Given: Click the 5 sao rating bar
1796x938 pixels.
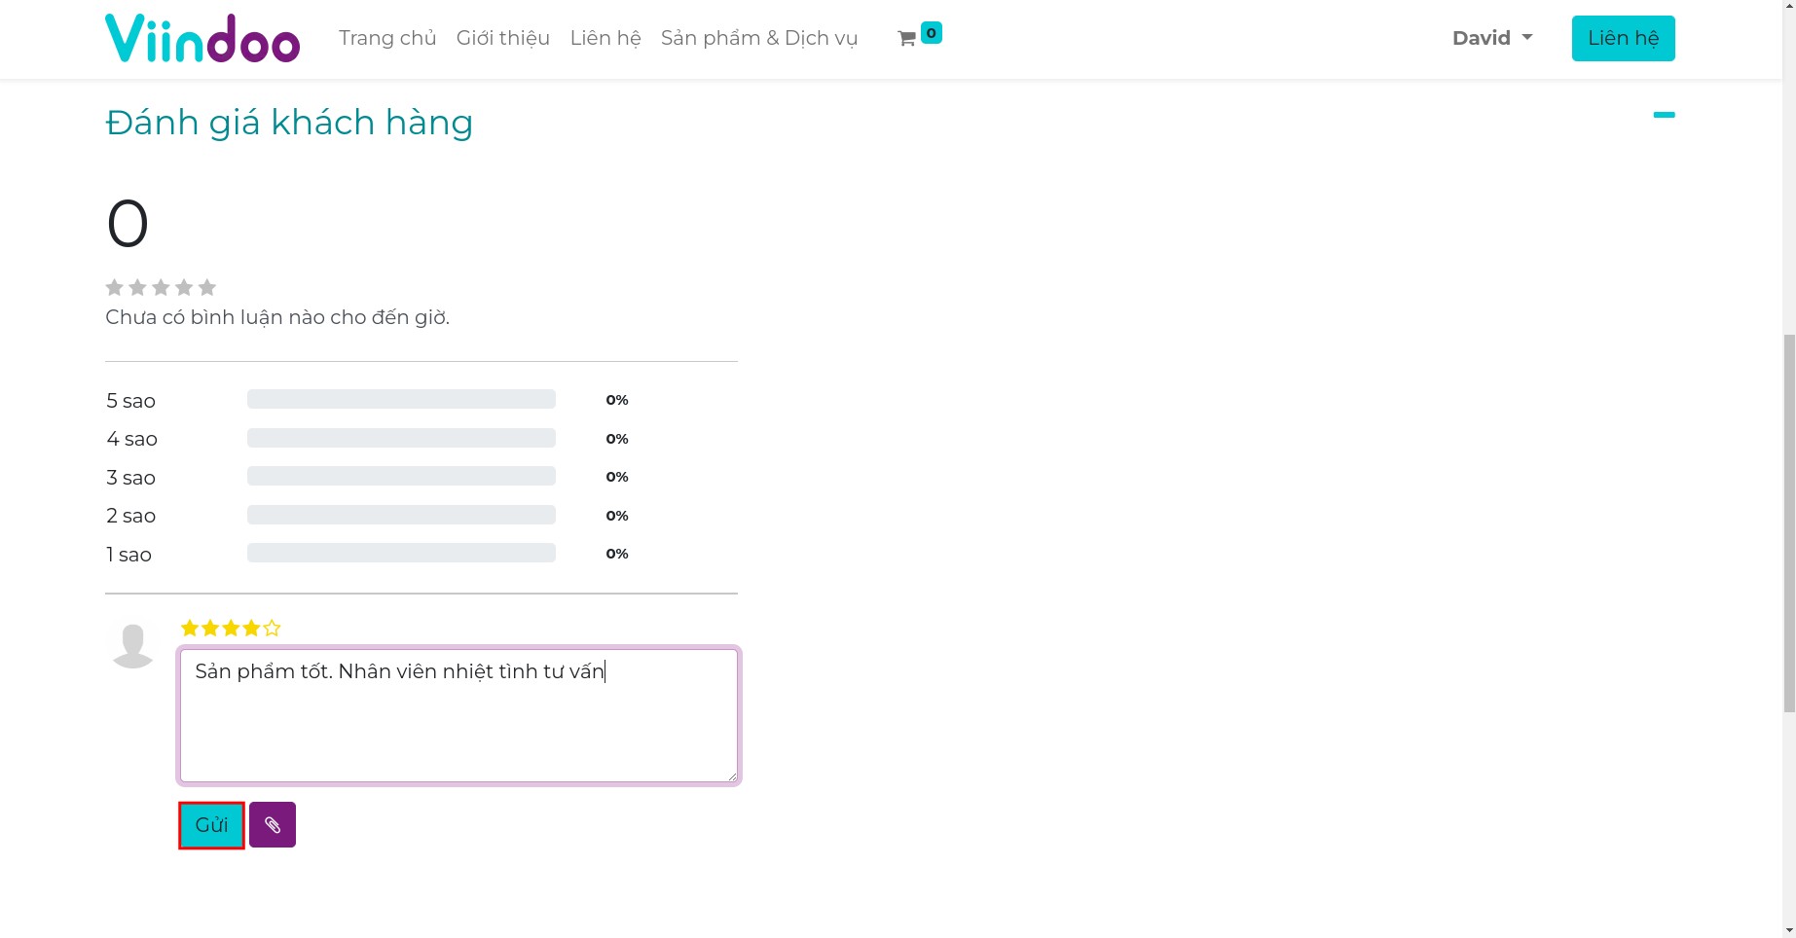Looking at the screenshot, I should 401,400.
